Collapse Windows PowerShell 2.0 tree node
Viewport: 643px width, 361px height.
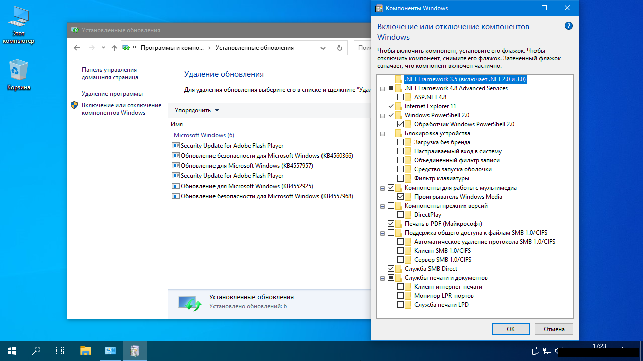tap(383, 115)
